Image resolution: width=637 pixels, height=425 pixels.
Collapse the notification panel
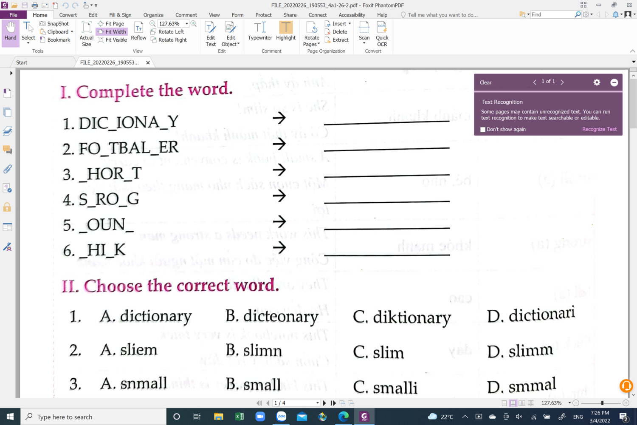click(614, 82)
